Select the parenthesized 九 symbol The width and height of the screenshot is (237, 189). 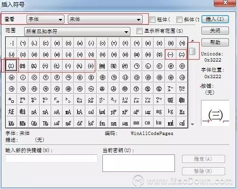coord(80,66)
